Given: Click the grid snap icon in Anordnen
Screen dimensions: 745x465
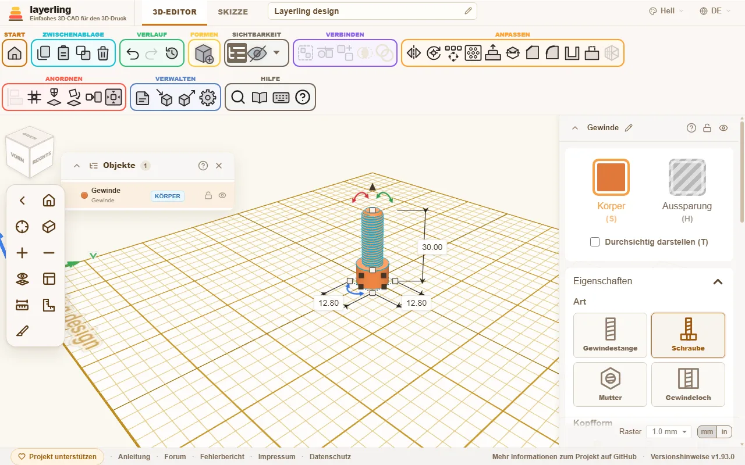Looking at the screenshot, I should (x=34, y=97).
